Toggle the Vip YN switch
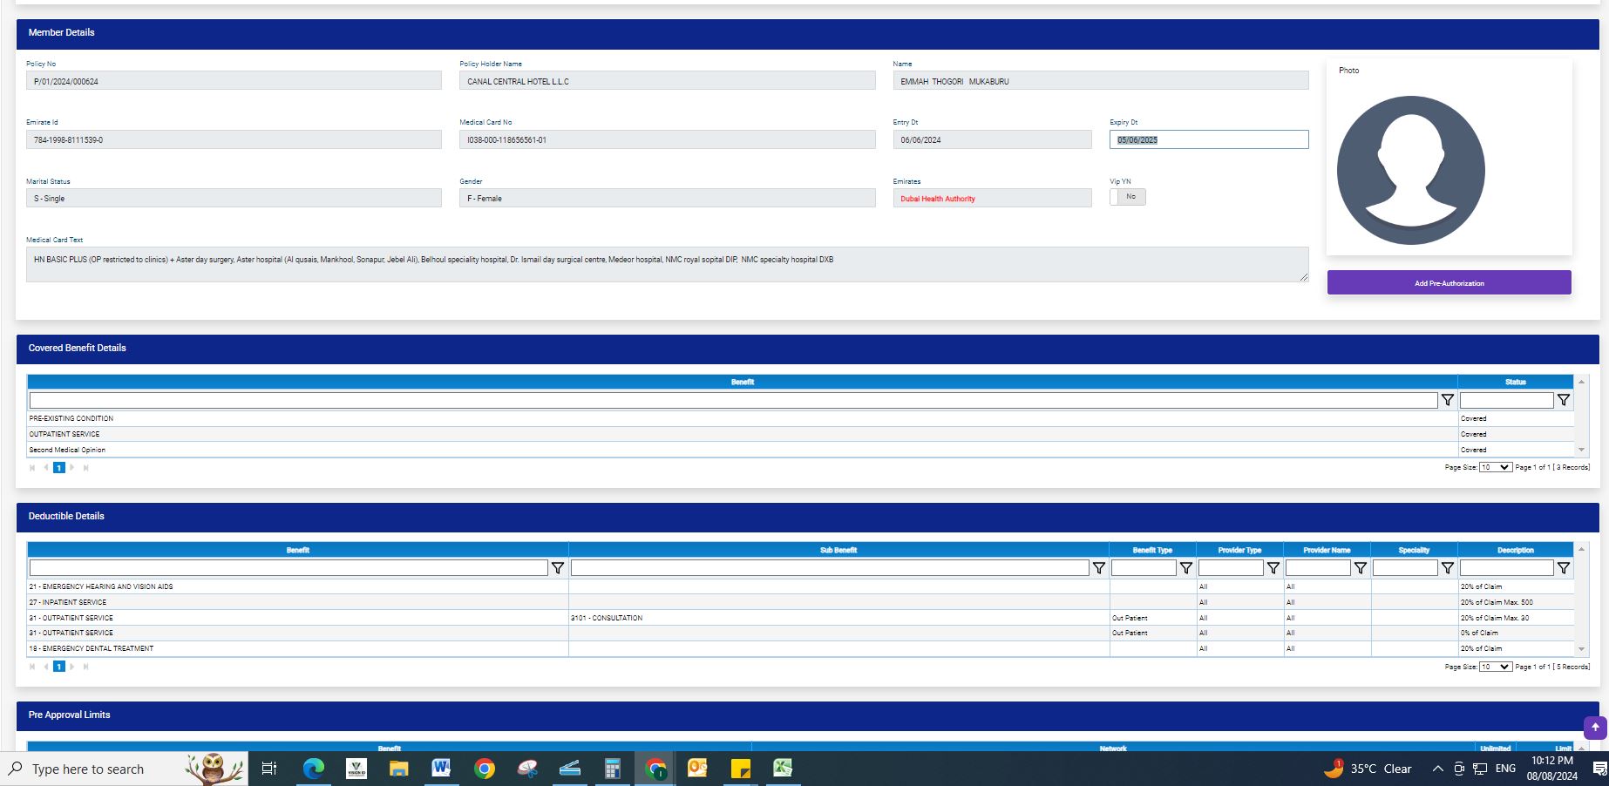Image resolution: width=1609 pixels, height=786 pixels. point(1127,197)
